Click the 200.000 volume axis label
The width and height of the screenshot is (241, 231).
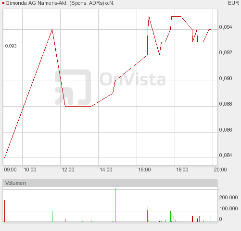coord(228,197)
